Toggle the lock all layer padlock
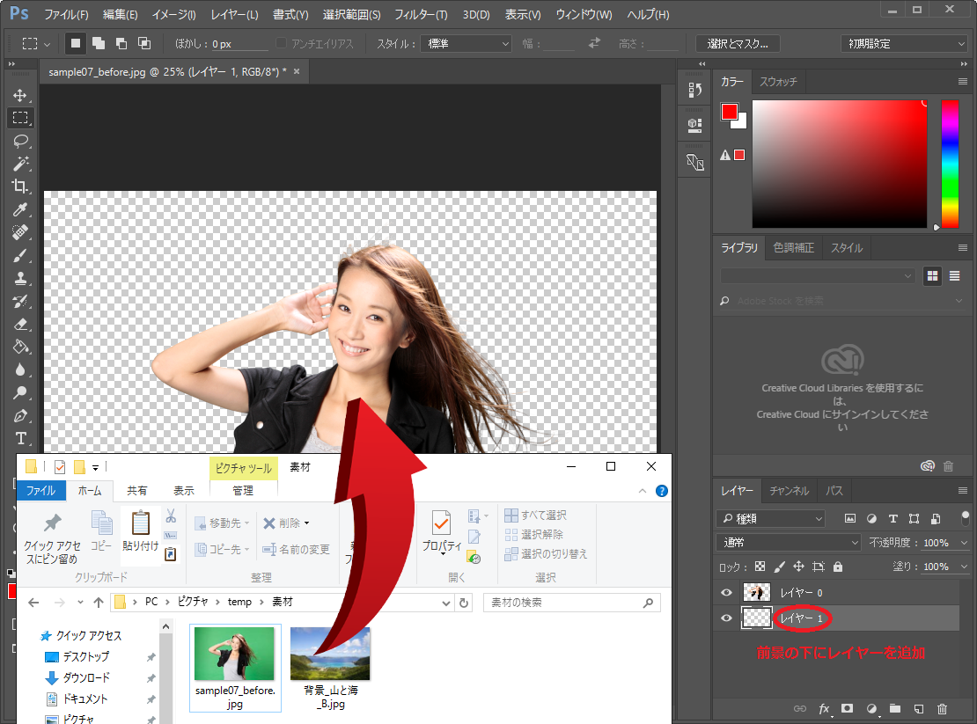This screenshot has width=977, height=724. 838,567
